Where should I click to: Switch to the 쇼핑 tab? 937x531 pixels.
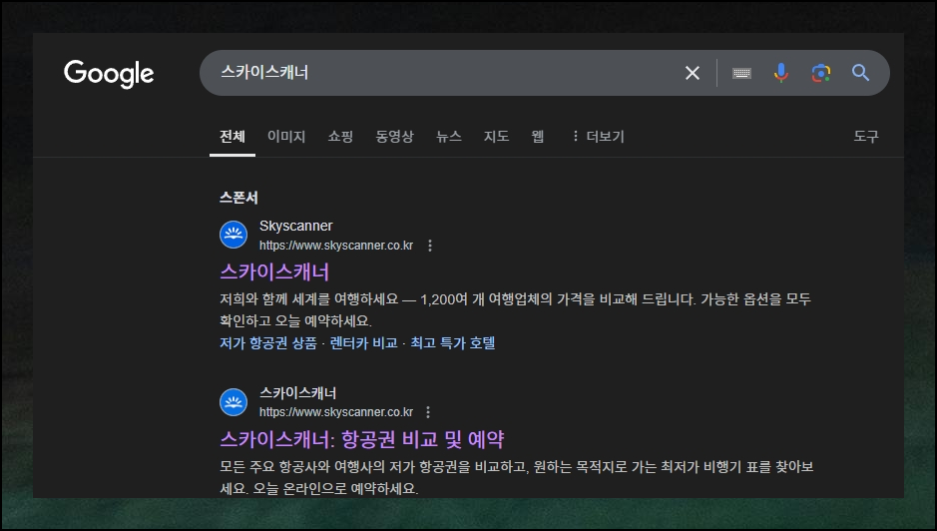point(340,137)
